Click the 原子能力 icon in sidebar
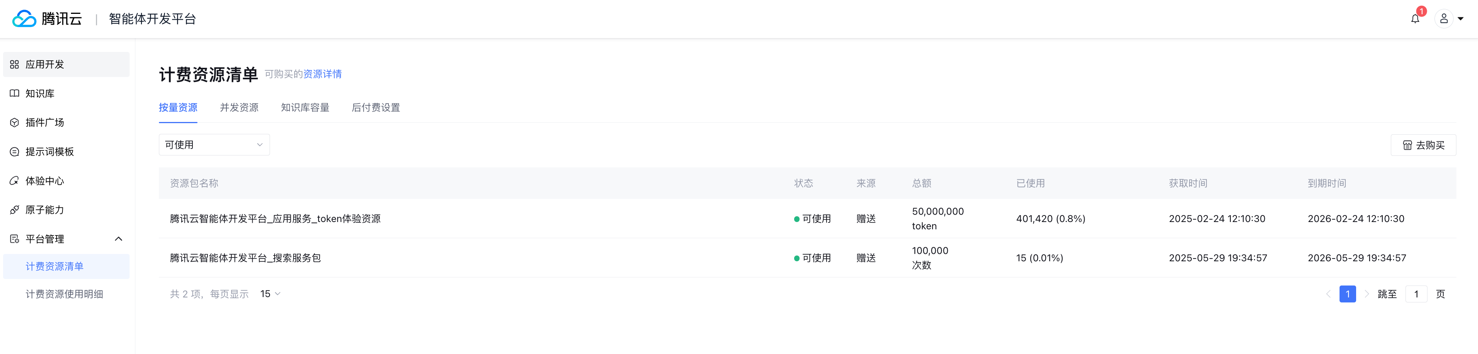 [14, 210]
